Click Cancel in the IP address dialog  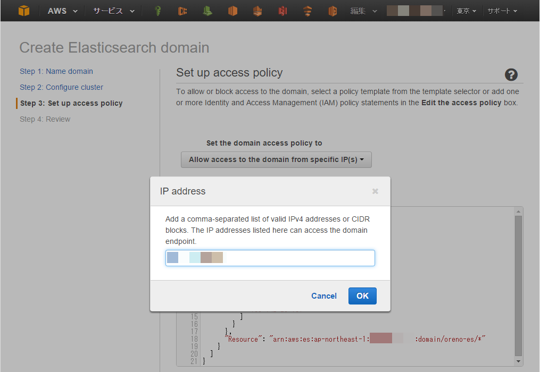tap(323, 296)
